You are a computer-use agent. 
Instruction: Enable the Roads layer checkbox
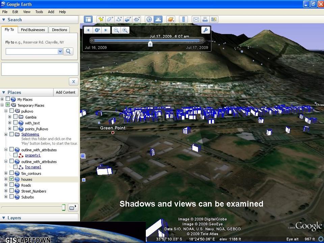[11, 185]
